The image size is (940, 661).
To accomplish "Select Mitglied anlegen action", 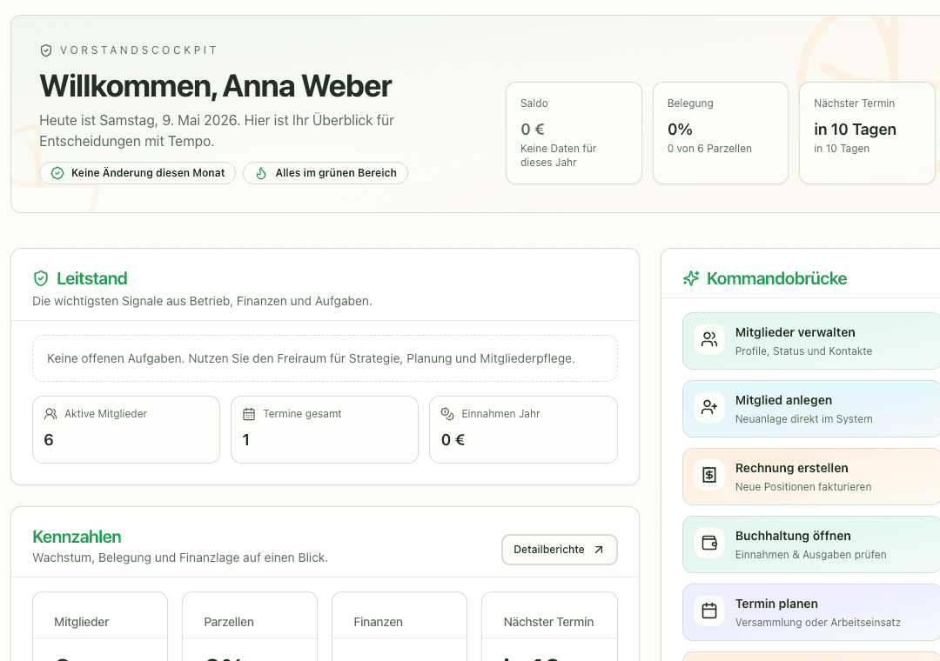I will pos(811,409).
